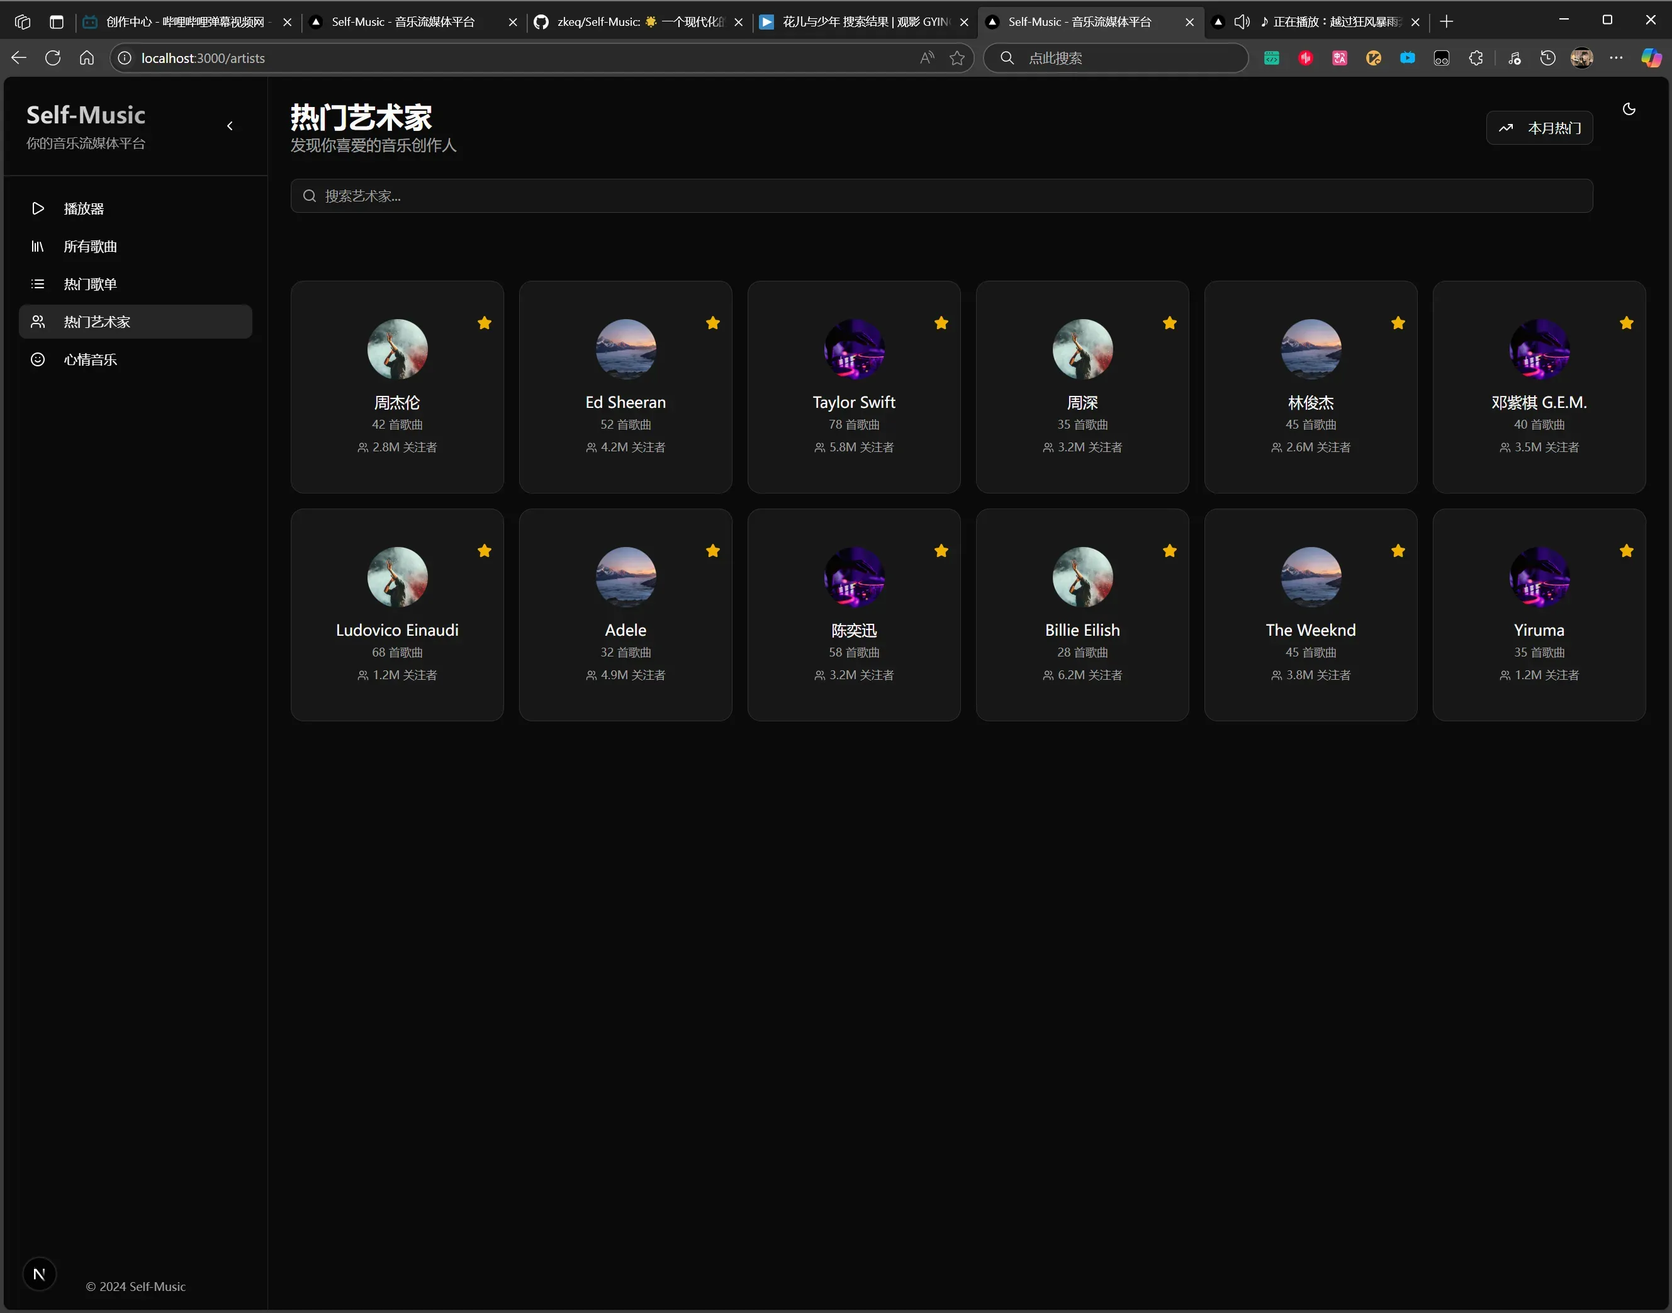This screenshot has height=1313, width=1672.
Task: Open Ed Sheeran artist avatar
Action: (x=626, y=349)
